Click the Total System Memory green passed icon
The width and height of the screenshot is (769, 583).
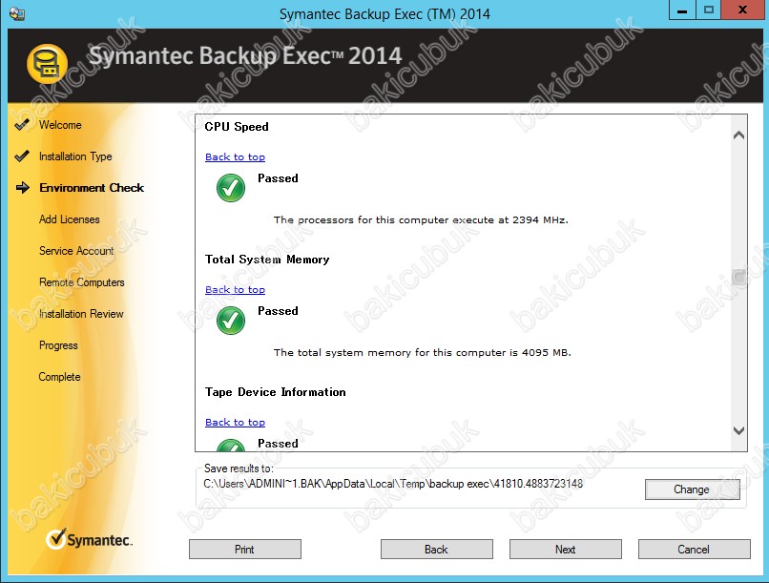coord(231,321)
